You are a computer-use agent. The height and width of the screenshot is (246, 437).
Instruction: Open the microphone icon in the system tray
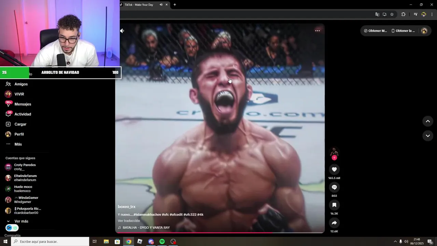(x=401, y=242)
